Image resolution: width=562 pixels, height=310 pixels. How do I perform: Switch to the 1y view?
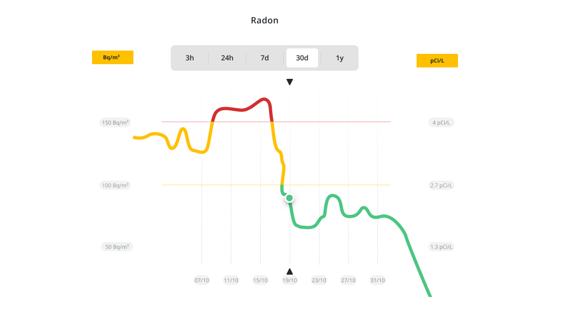(x=340, y=58)
